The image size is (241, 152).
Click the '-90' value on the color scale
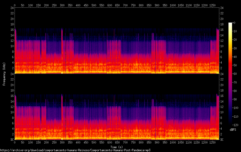coord(234,99)
